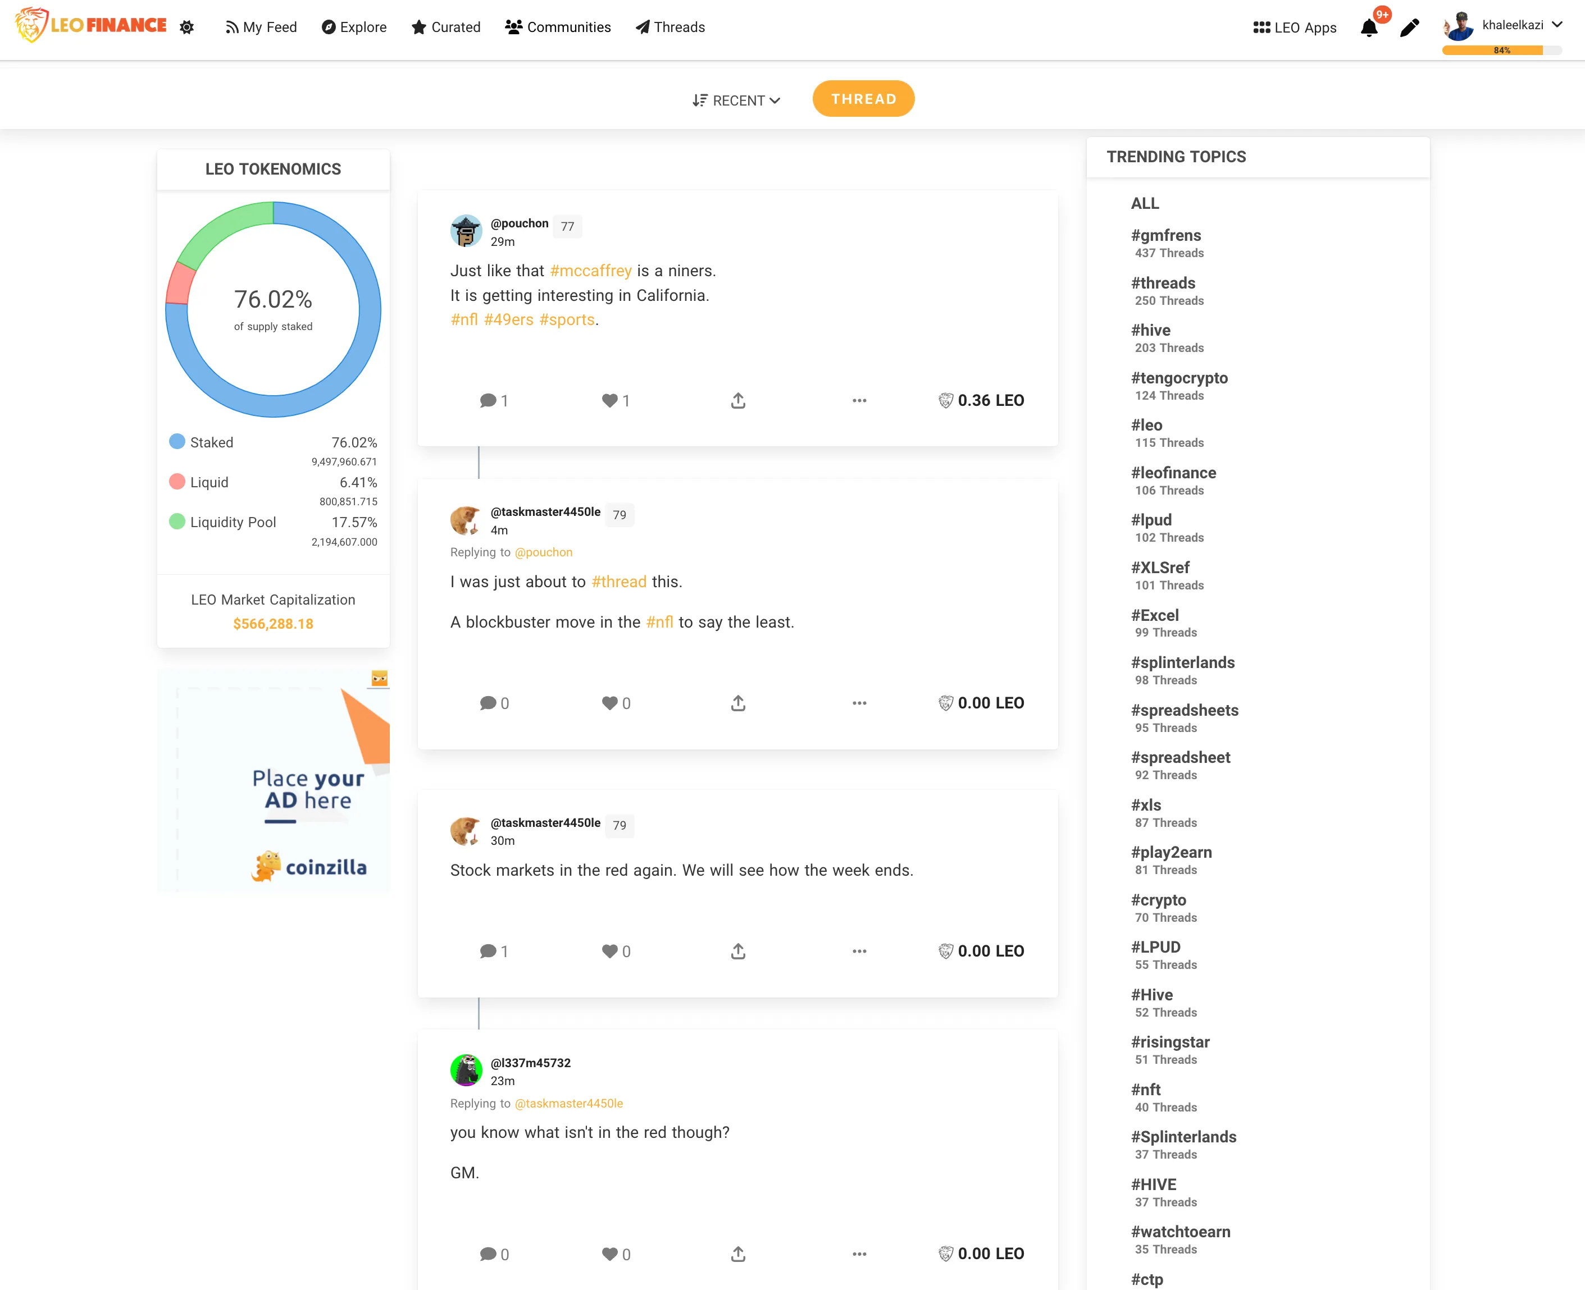Select the #threads trending topic
This screenshot has height=1290, width=1585.
[x=1163, y=283]
